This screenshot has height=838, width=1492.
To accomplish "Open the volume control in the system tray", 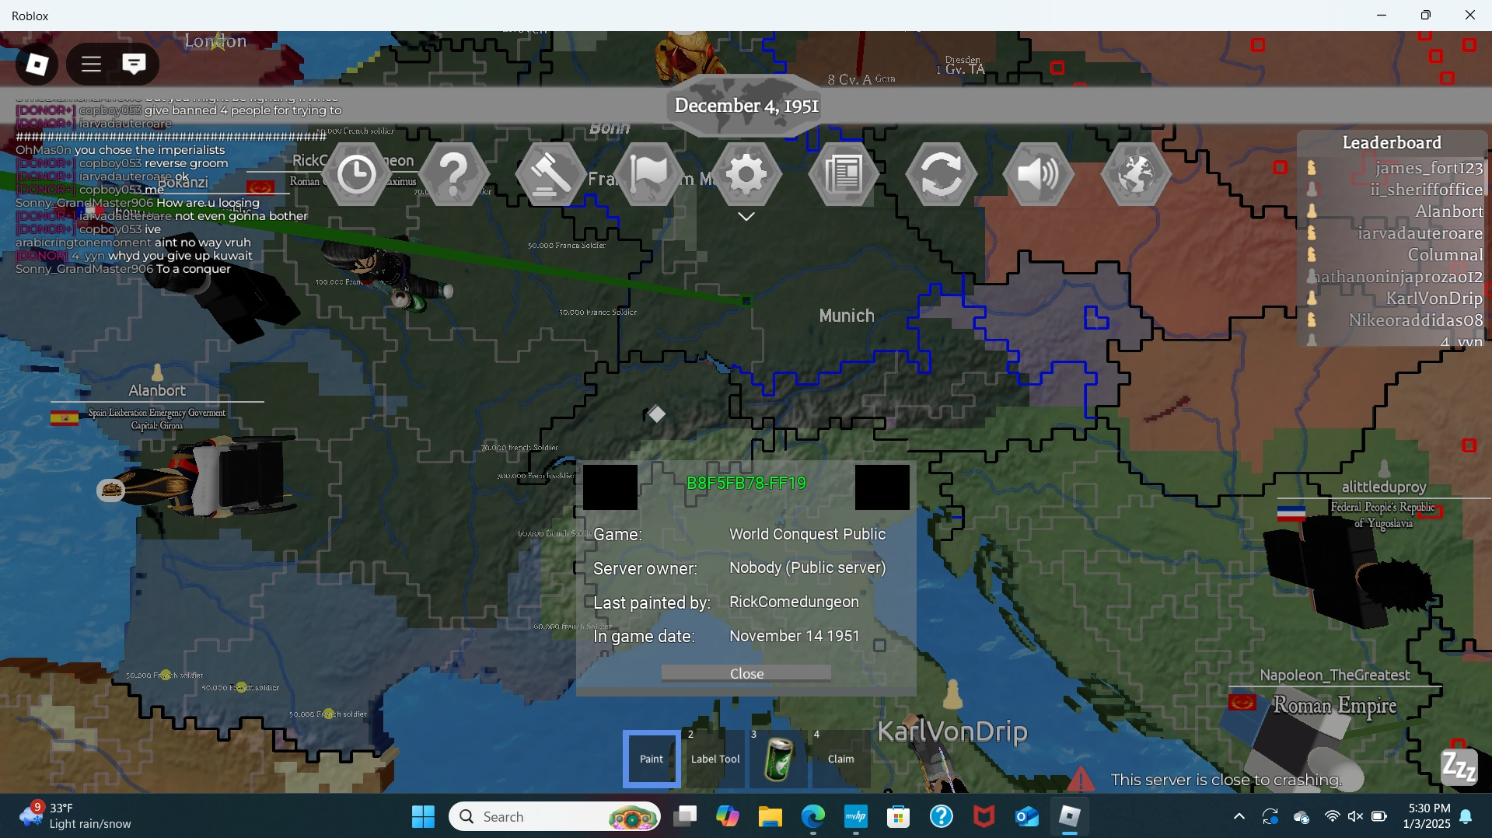I will tap(1355, 816).
